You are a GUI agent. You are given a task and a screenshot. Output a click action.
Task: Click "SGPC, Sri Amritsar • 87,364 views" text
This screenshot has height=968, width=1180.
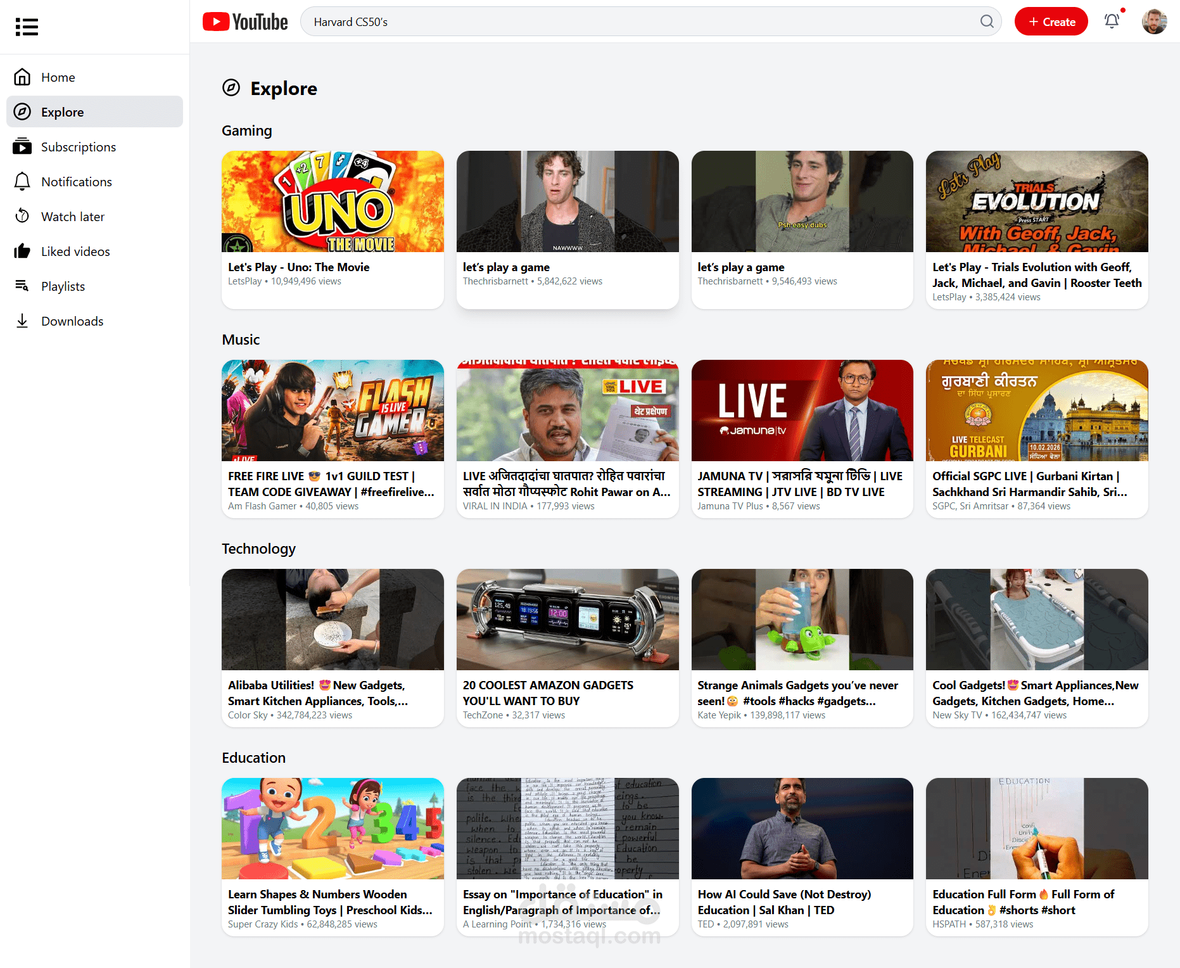tap(1001, 506)
